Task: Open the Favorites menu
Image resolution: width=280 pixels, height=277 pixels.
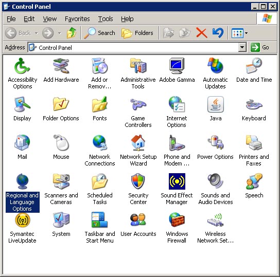Action: click(x=77, y=19)
